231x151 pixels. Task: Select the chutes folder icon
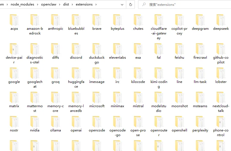pyautogui.click(x=138, y=20)
